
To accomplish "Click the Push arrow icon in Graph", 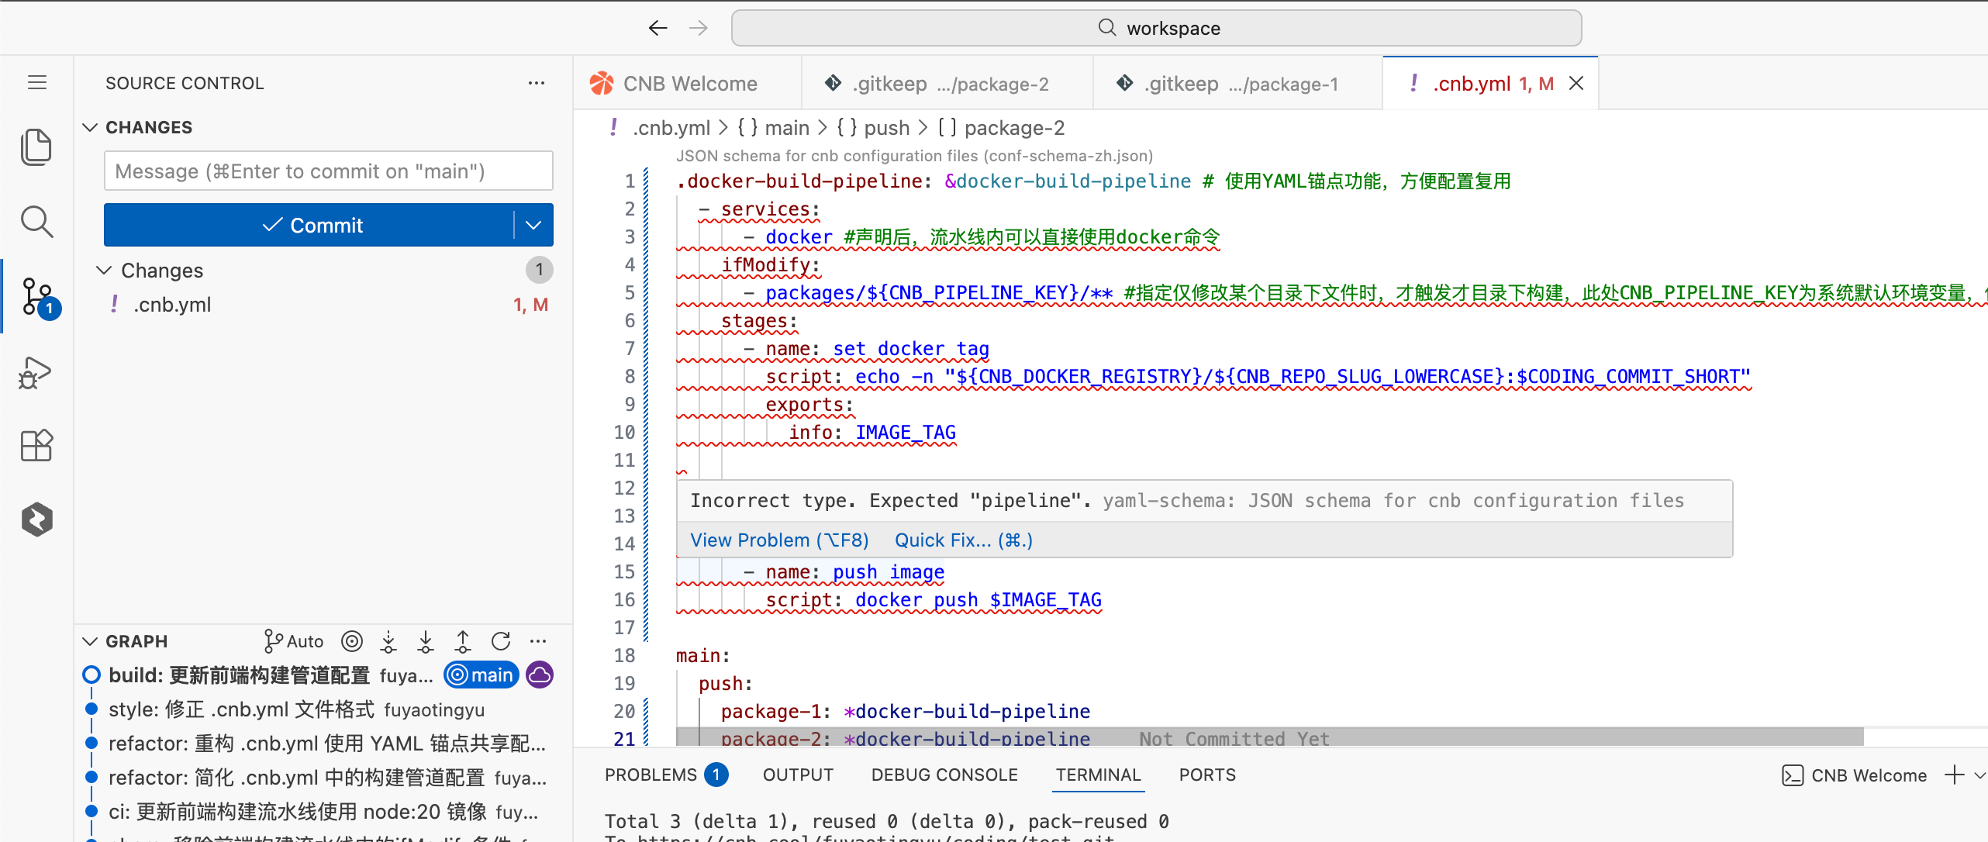I will [463, 641].
